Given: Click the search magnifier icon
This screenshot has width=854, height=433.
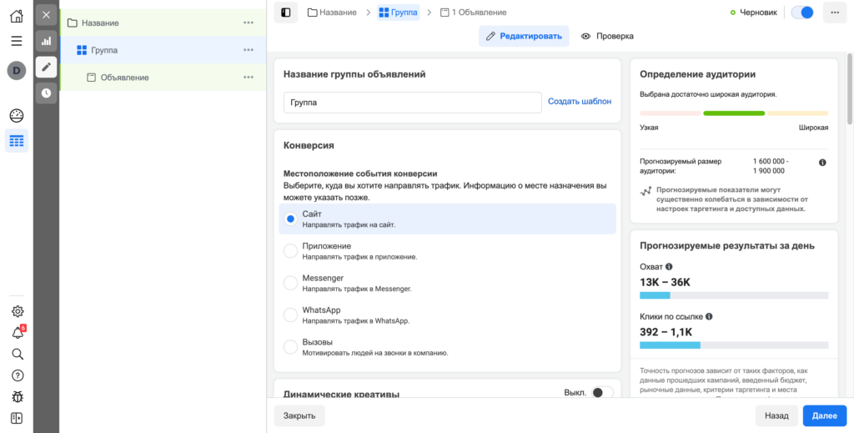Looking at the screenshot, I should (17, 354).
